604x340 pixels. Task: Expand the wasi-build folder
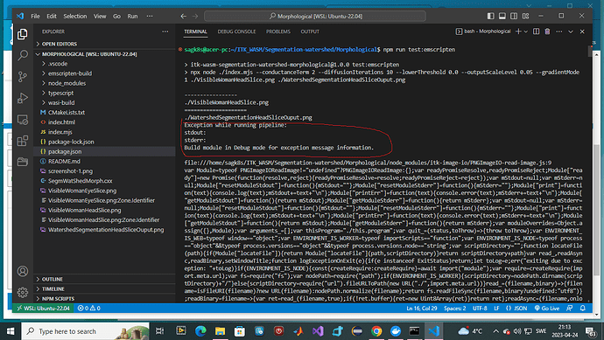[104, 102]
